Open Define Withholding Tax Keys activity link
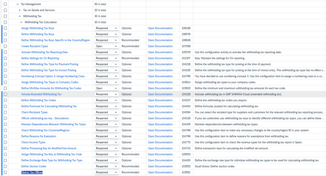Viewport: 326px width, 176px height. [38, 34]
